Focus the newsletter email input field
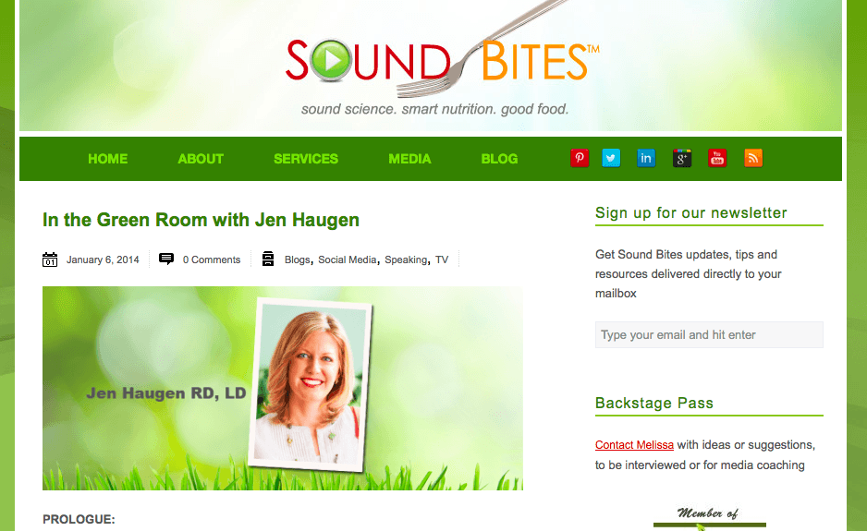867x531 pixels. [709, 335]
